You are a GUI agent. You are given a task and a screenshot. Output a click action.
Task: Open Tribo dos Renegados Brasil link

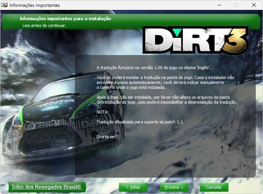pos(47,187)
